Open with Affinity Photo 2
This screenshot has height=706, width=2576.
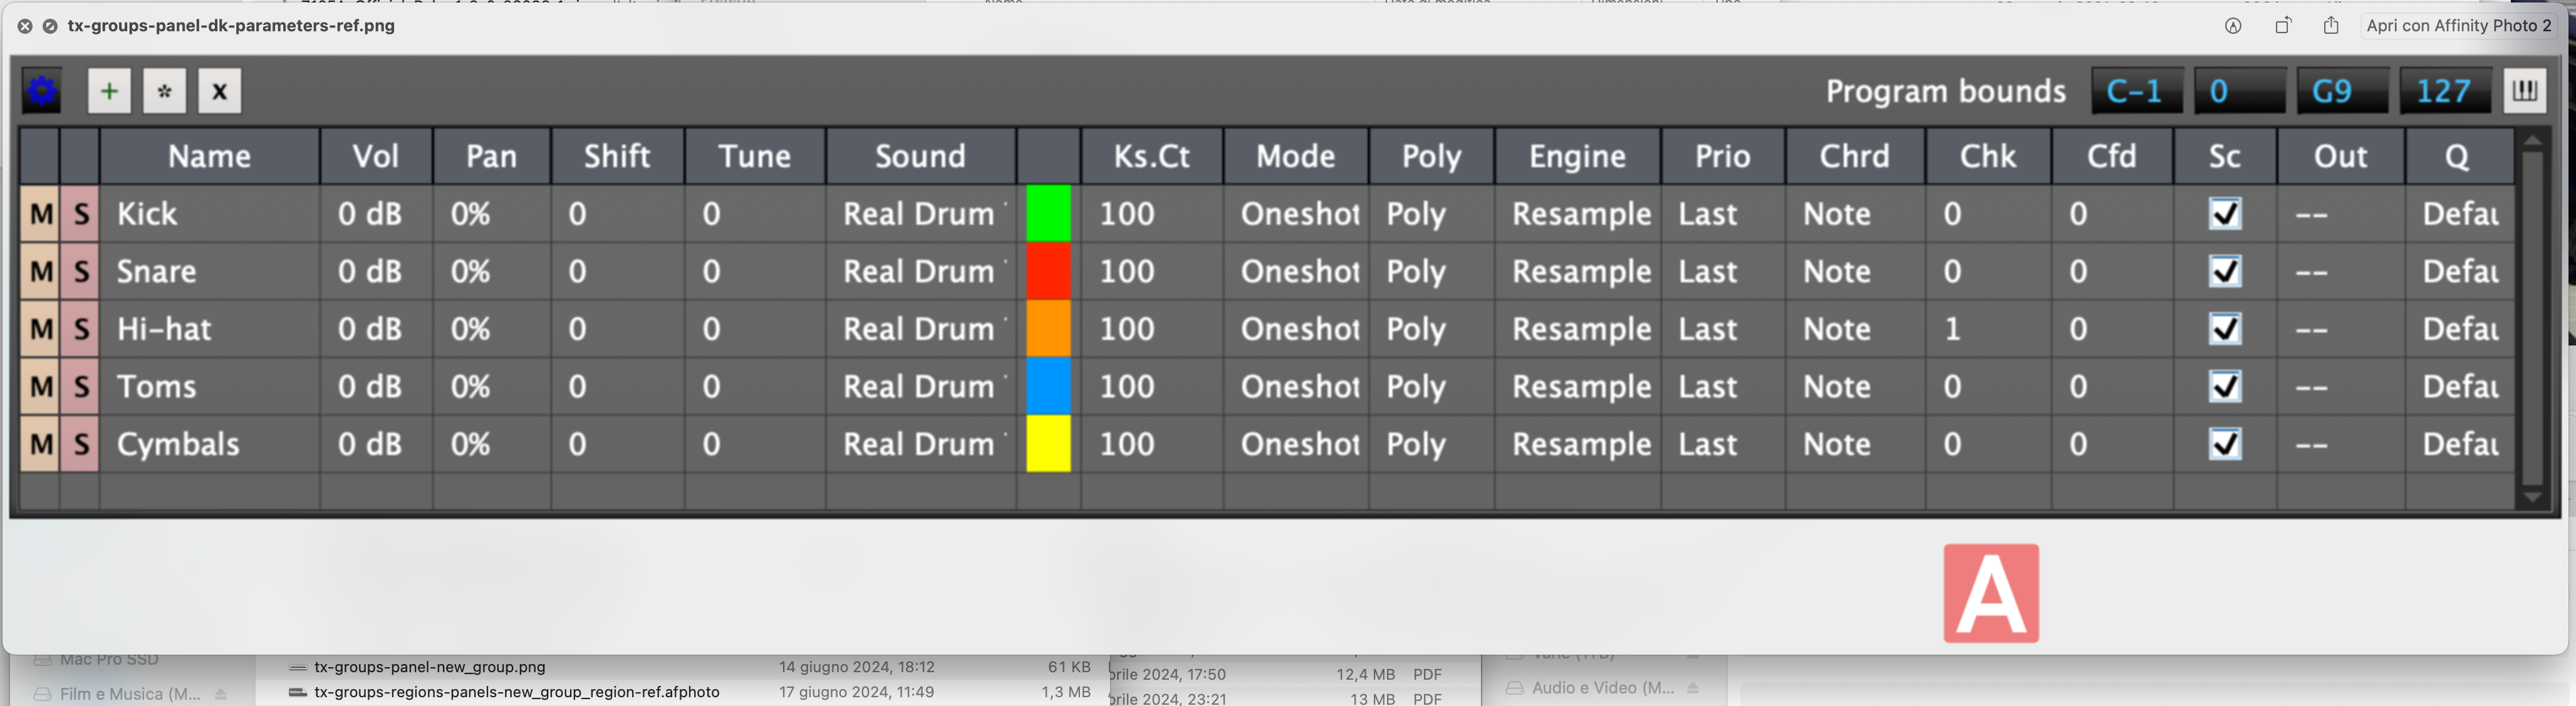tap(2458, 26)
